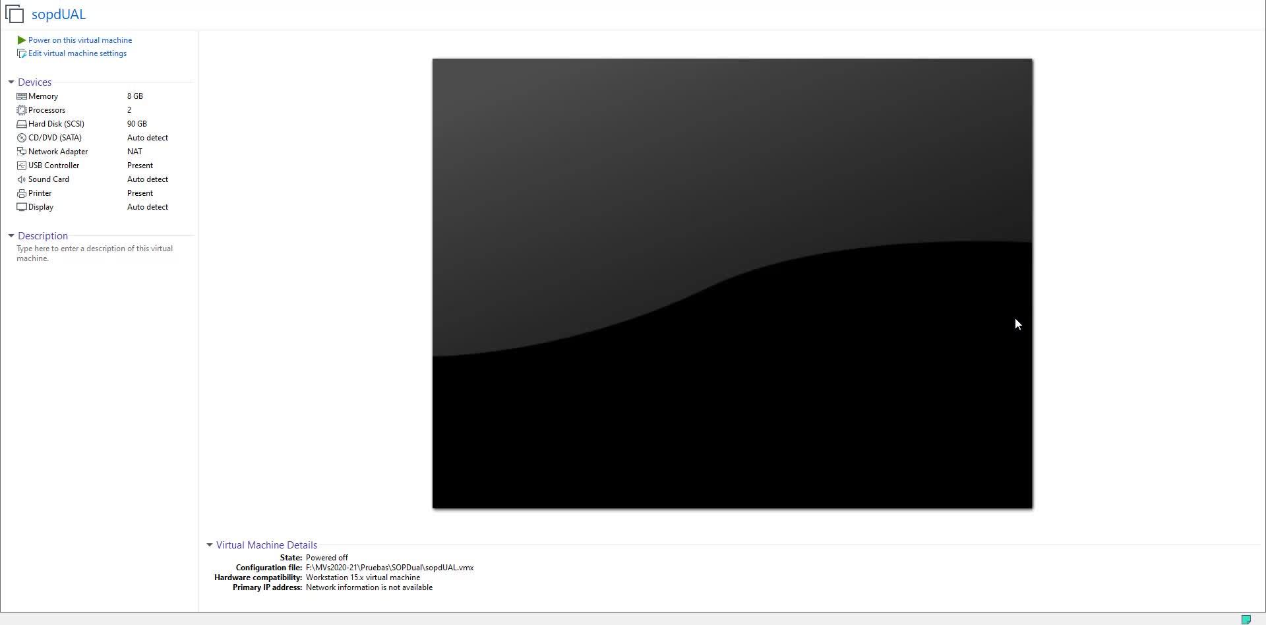
Task: Click the Printer Present value
Action: (x=140, y=193)
